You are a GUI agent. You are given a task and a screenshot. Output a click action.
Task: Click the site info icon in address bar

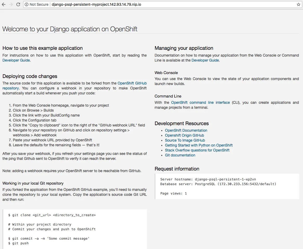(x=27, y=4)
